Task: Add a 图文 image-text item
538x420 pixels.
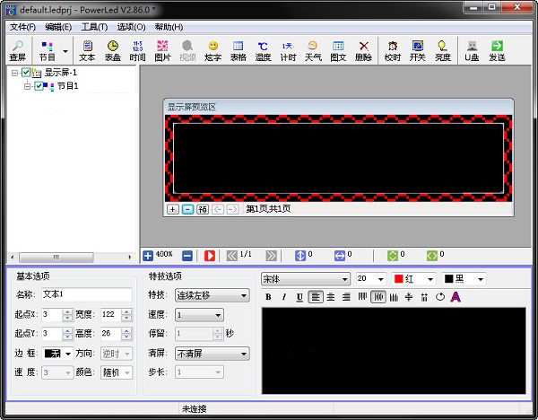Action: point(338,51)
